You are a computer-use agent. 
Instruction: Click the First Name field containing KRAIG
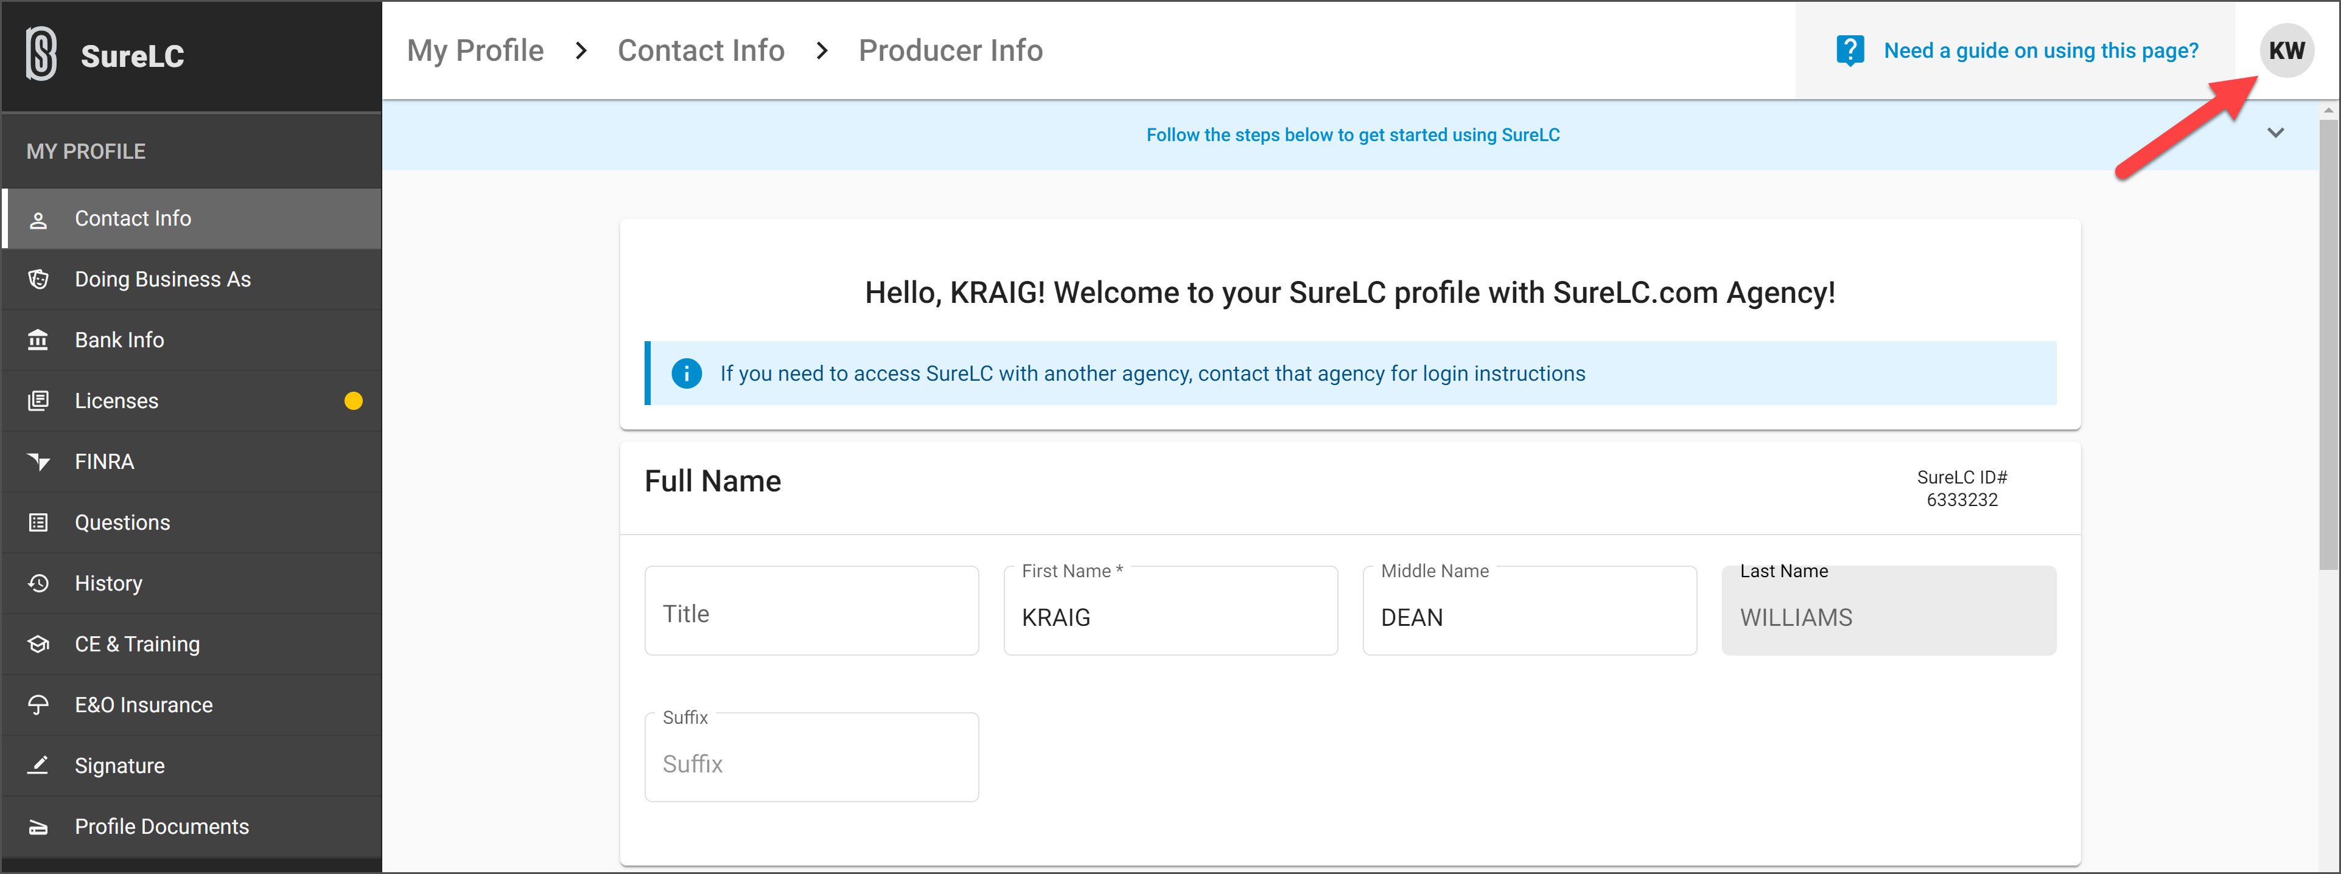point(1170,611)
